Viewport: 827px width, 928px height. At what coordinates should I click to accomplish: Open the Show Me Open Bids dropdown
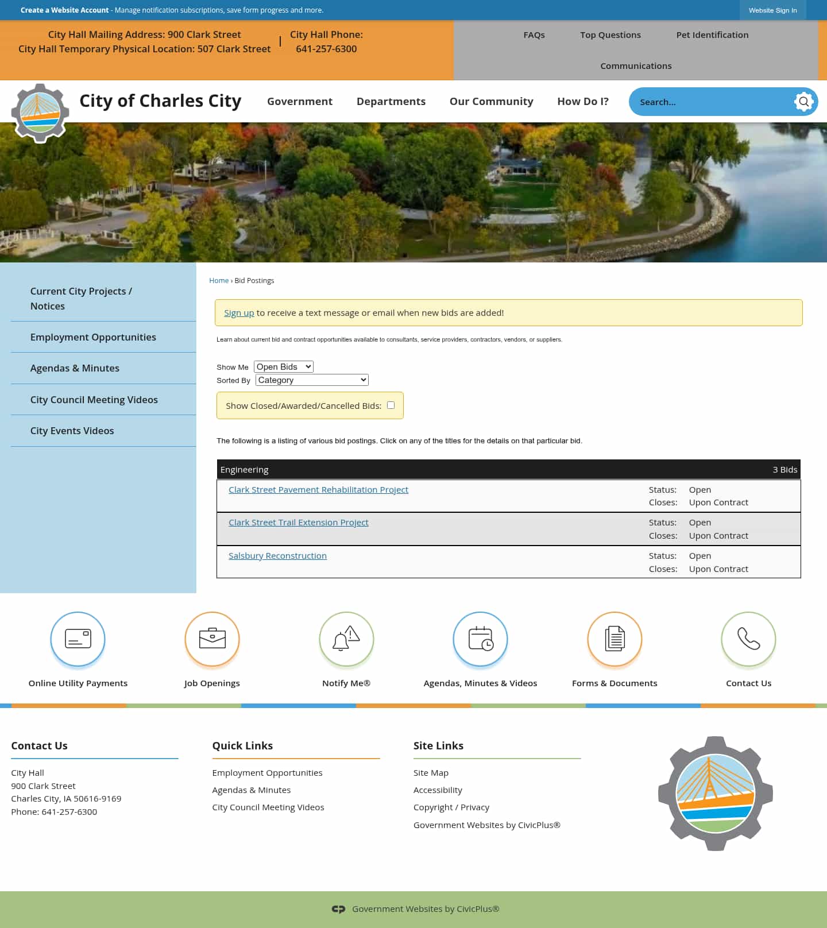tap(284, 366)
